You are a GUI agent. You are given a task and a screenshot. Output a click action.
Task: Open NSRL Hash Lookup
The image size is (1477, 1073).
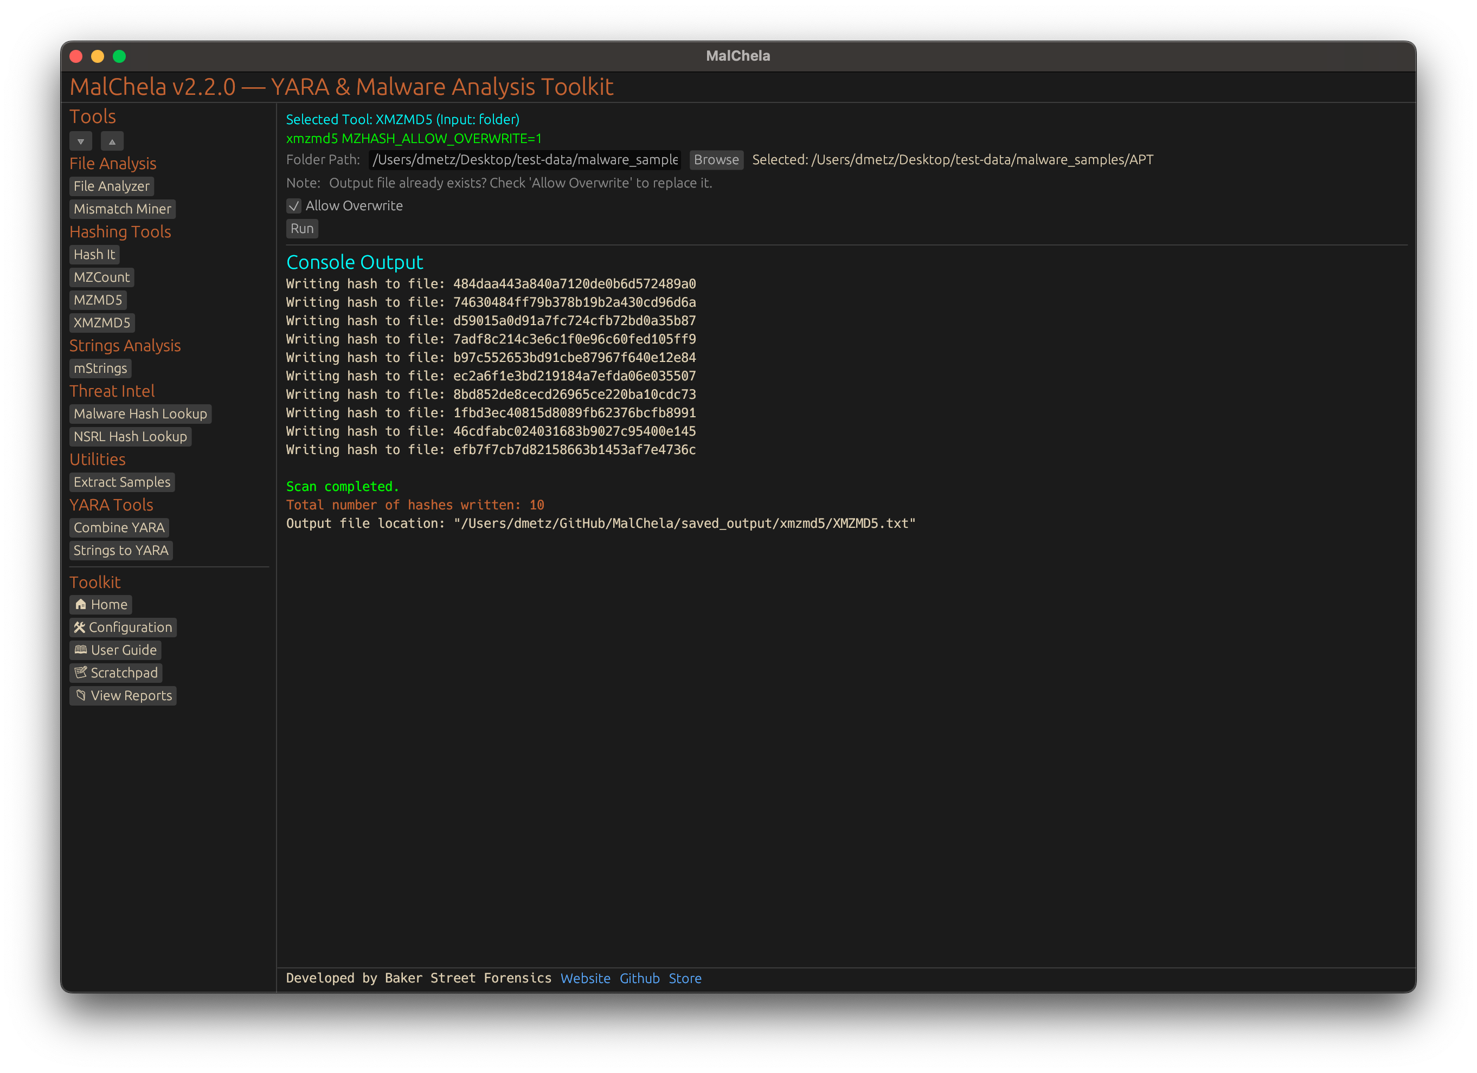coord(130,437)
